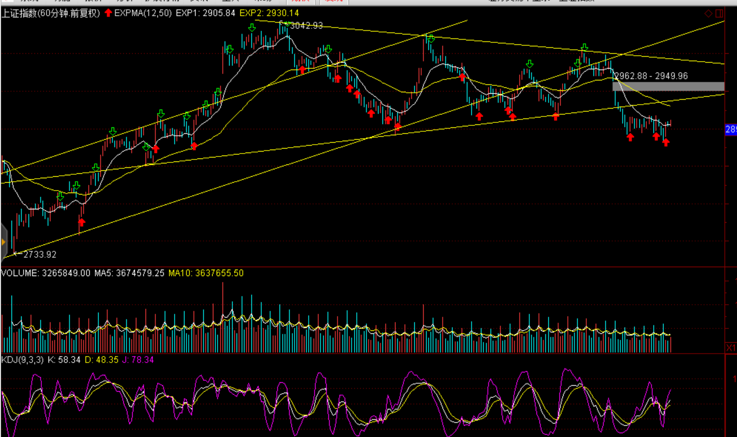
Task: Click the red up arrow above 2733.92 trendline
Action: tap(82, 222)
